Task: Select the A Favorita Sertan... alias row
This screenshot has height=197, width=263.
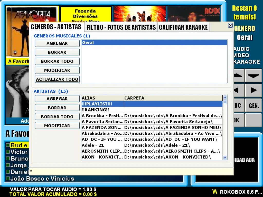Action: 103,122
